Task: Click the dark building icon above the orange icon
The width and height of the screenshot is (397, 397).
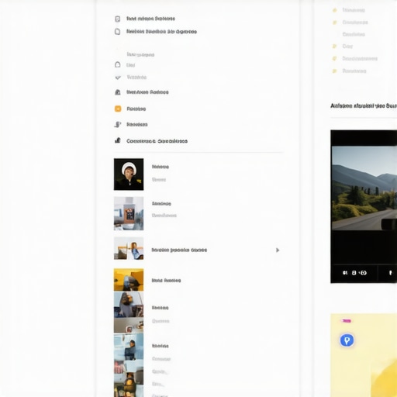Action: (x=118, y=92)
